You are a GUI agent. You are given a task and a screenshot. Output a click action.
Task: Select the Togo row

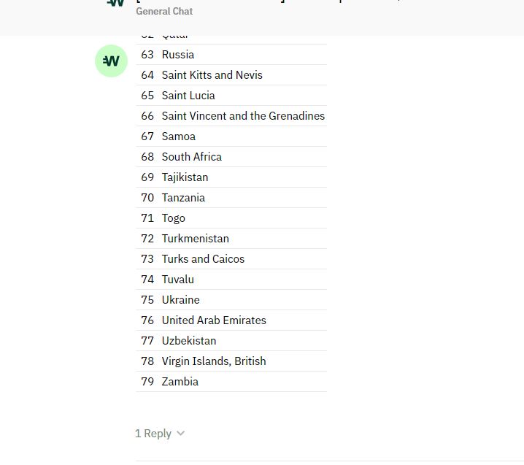tap(231, 218)
